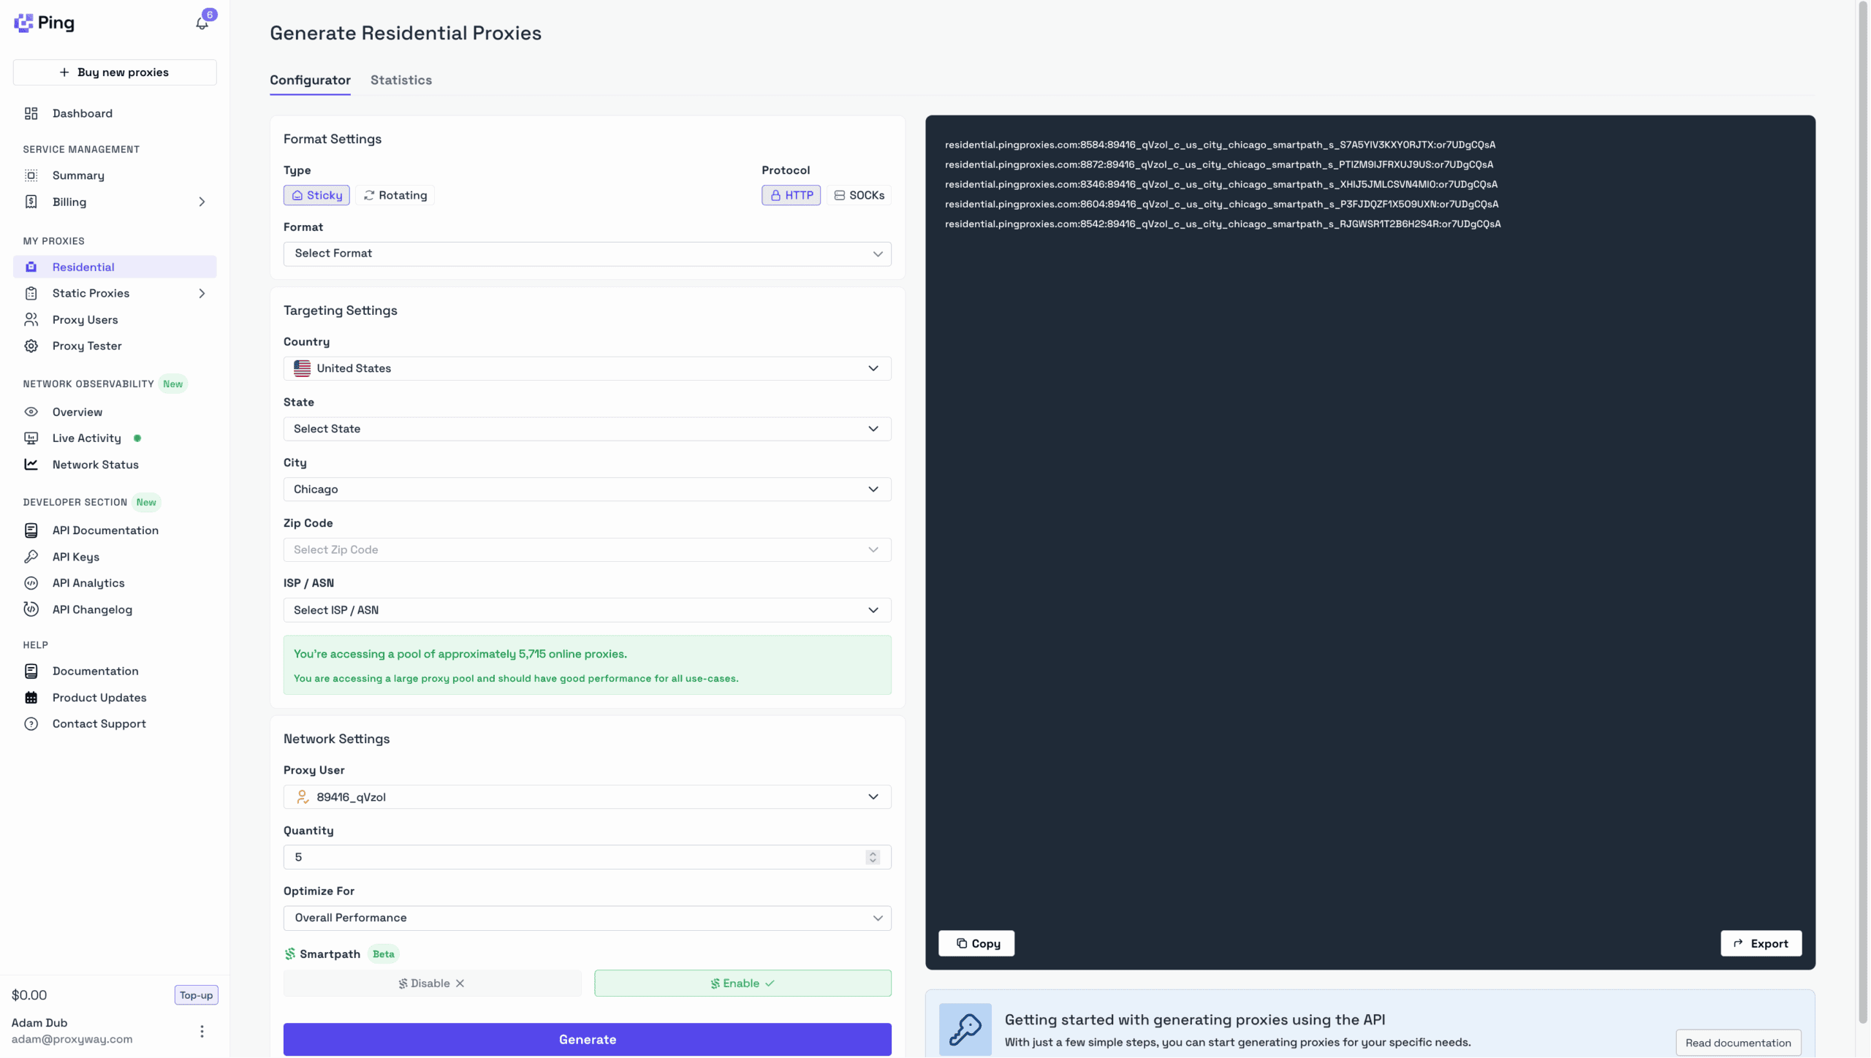Screen dimensions: 1871x1058
Task: Open Live Activity monitor icon
Action: (31, 438)
